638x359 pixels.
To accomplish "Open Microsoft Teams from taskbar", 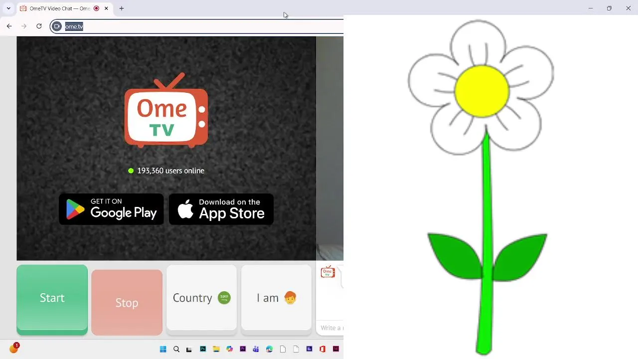I will click(x=256, y=349).
